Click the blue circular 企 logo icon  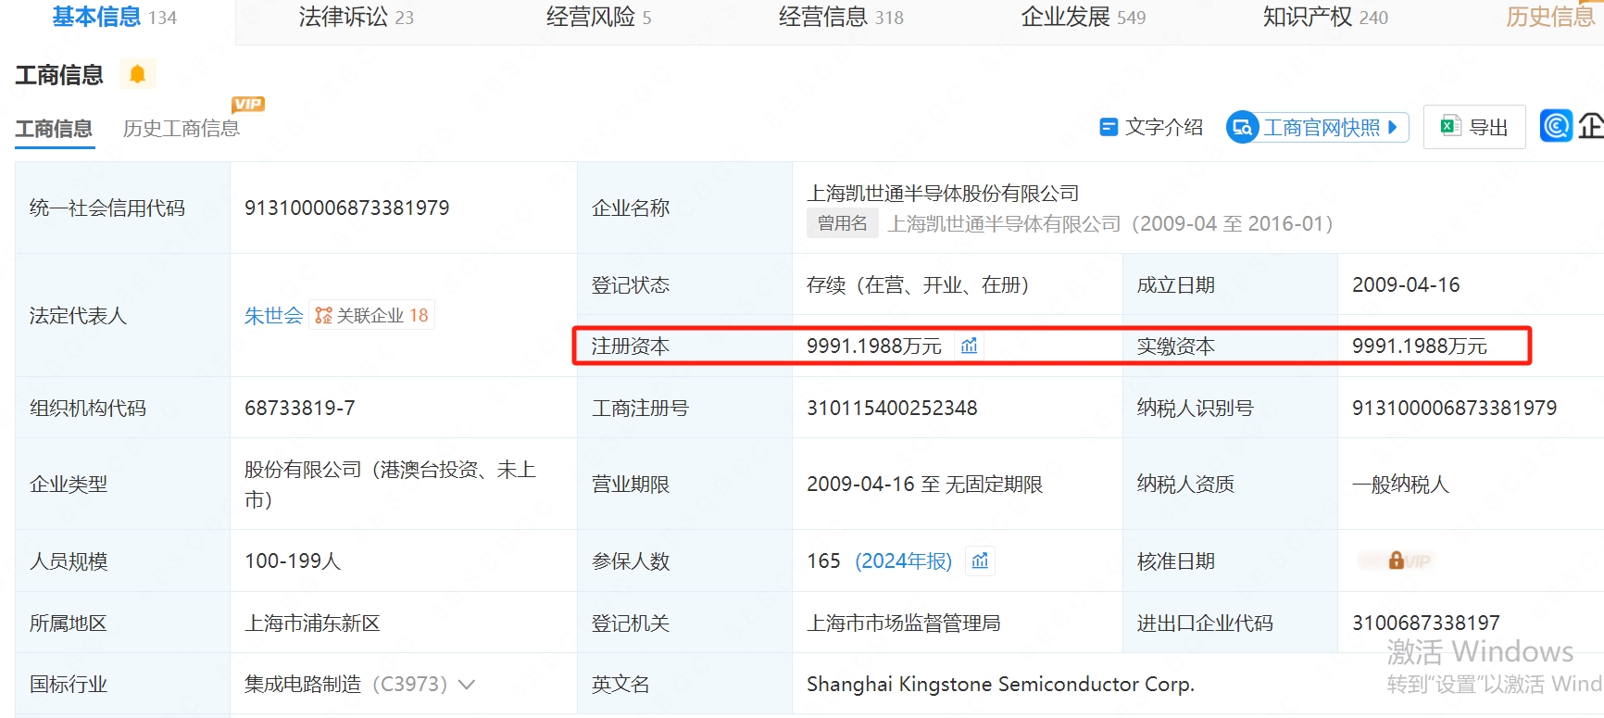point(1557,126)
